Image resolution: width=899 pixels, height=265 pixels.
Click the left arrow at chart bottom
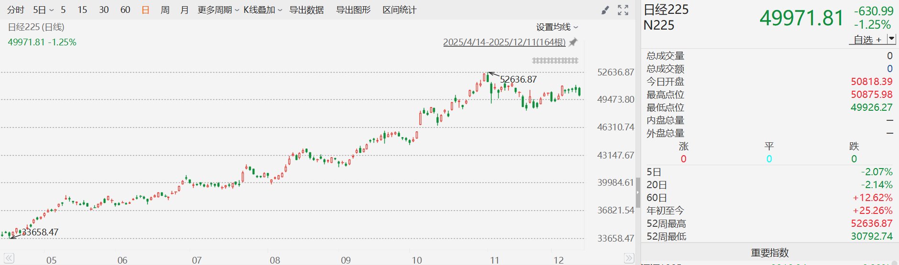click(9, 258)
